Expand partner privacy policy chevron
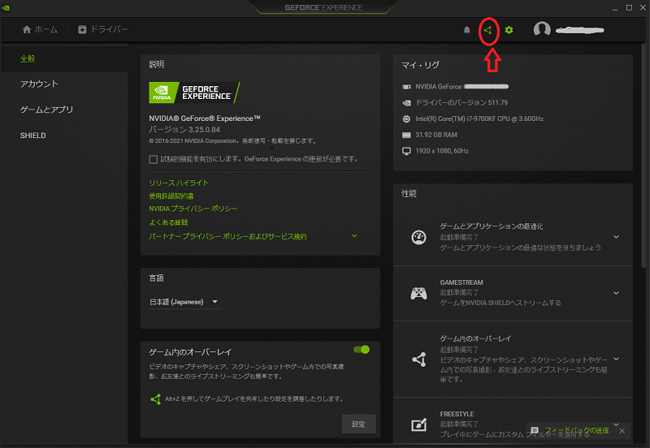This screenshot has height=448, width=650. 354,236
